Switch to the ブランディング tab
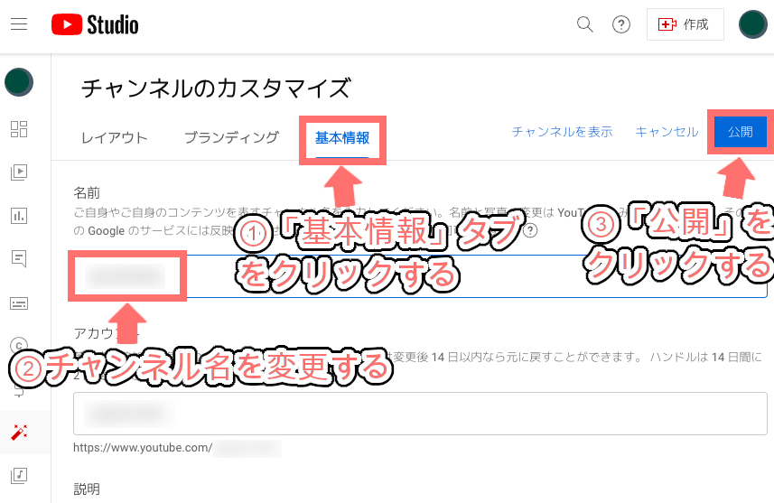Viewport: 774px width, 503px height. [231, 138]
